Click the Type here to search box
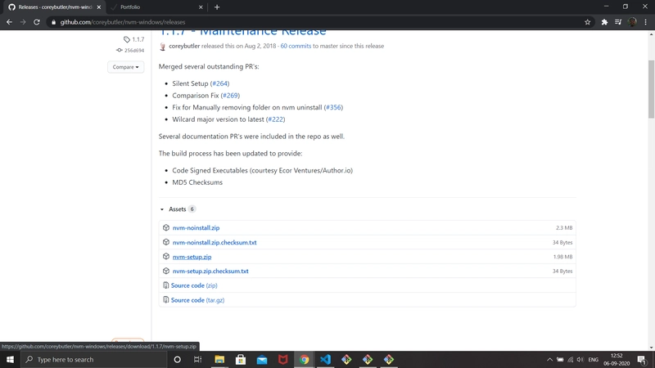Viewport: 655px width, 368px height. click(x=93, y=359)
